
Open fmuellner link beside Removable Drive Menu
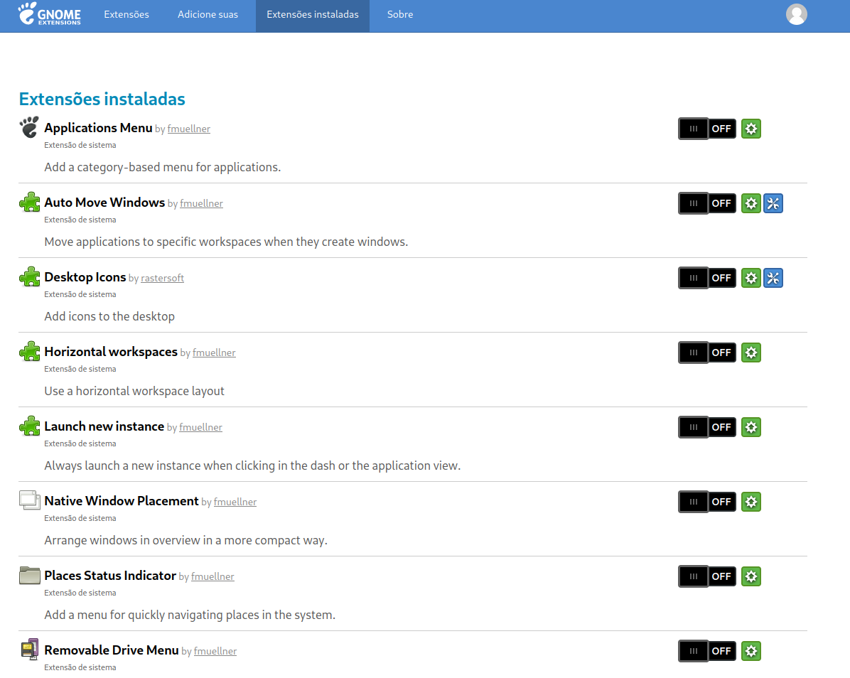pyautogui.click(x=215, y=652)
